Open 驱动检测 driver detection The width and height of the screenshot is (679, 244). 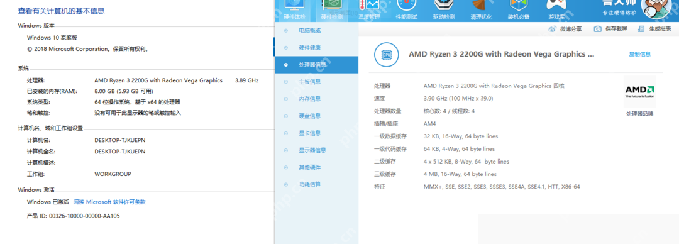444,11
